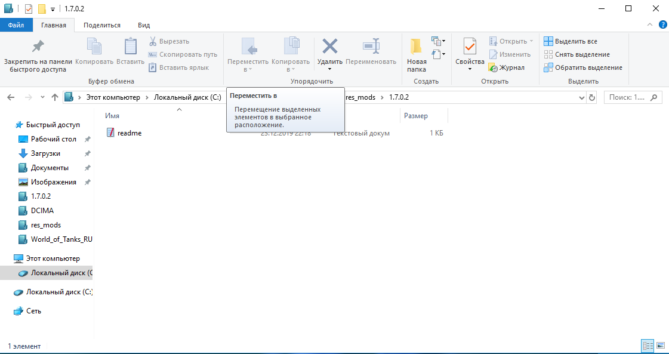
Task: Click the New Folder icon
Action: pos(417,47)
